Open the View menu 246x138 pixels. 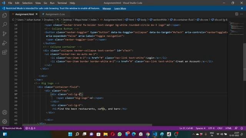(38, 3)
